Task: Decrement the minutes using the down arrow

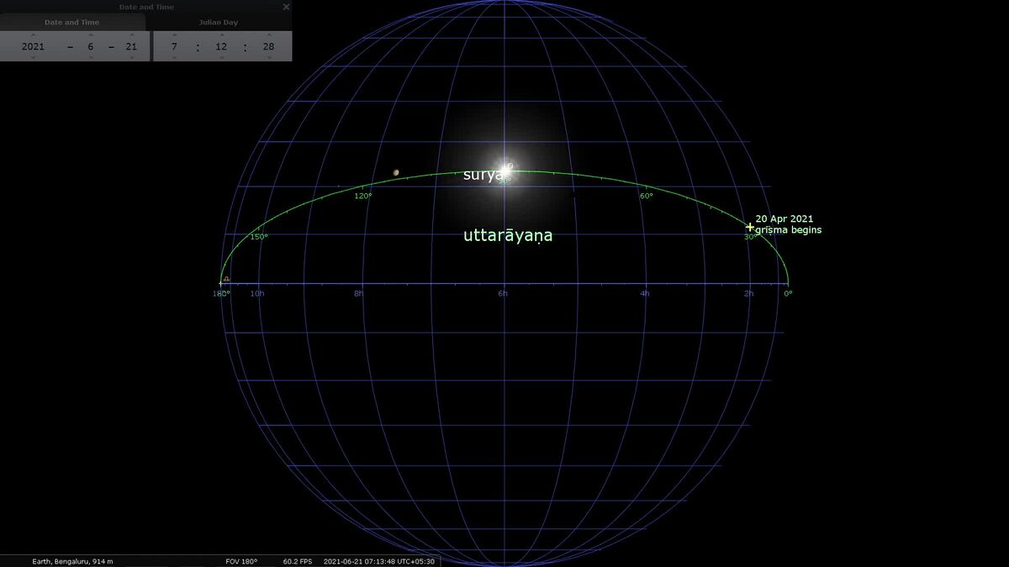Action: (x=222, y=58)
